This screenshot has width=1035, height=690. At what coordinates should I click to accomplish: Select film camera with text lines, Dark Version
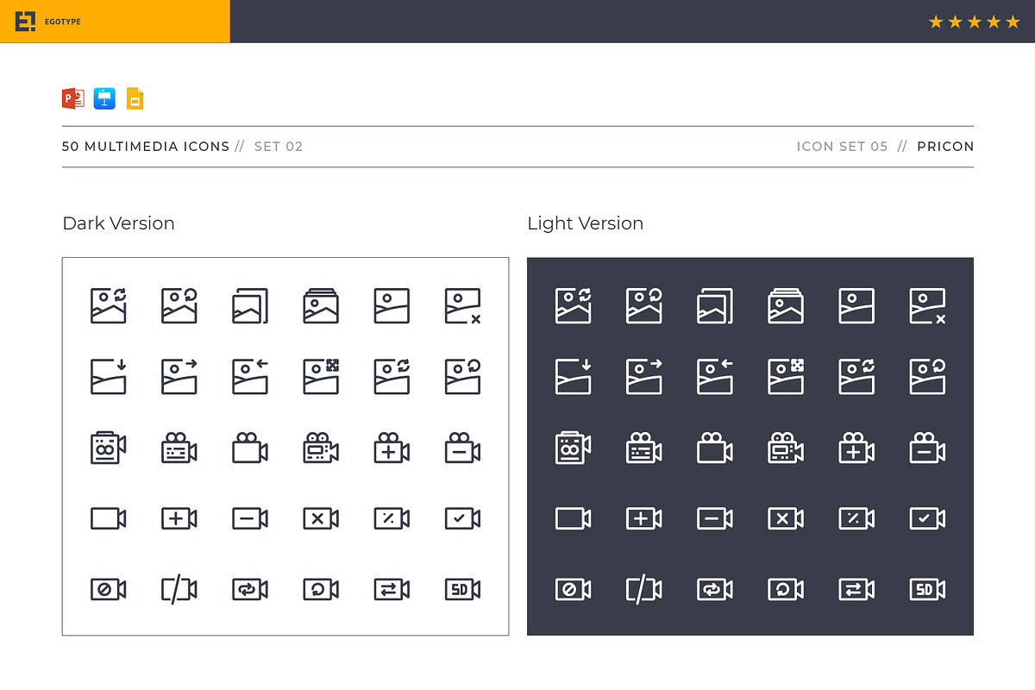(x=179, y=448)
